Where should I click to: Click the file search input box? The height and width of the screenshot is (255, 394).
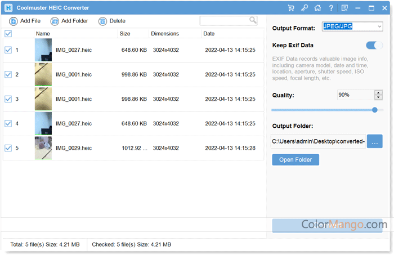225,20
